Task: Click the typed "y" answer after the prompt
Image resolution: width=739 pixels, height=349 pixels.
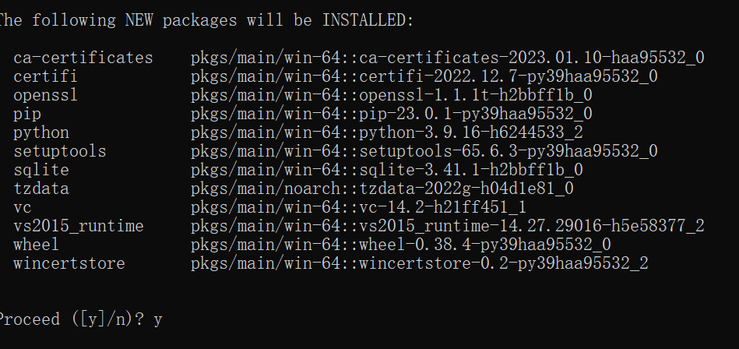Action: [157, 320]
